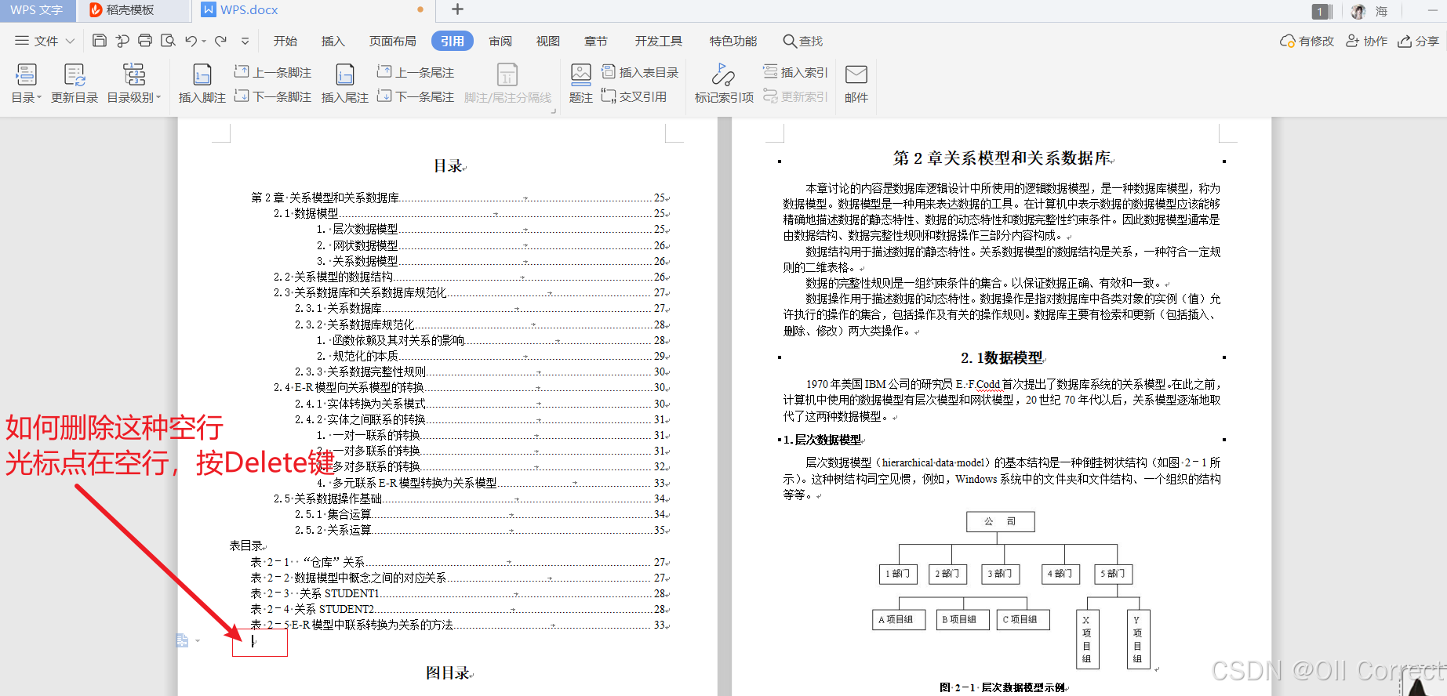Click 交叉引用 button
Image resolution: width=1447 pixels, height=696 pixels.
click(x=634, y=96)
